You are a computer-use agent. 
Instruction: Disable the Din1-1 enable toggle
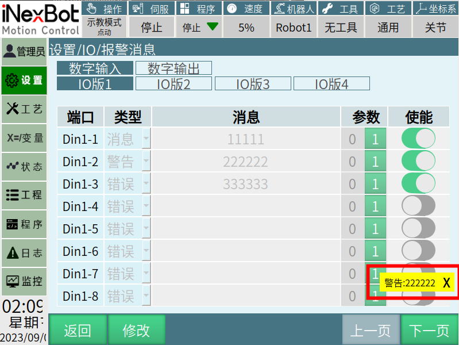[418, 139]
